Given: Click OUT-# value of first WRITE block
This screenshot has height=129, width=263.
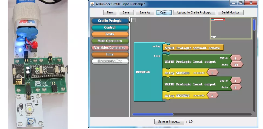Looking at the screenshot, I should 236,58.
